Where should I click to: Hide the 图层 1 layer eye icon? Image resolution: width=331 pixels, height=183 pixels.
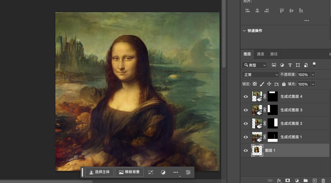click(x=246, y=150)
